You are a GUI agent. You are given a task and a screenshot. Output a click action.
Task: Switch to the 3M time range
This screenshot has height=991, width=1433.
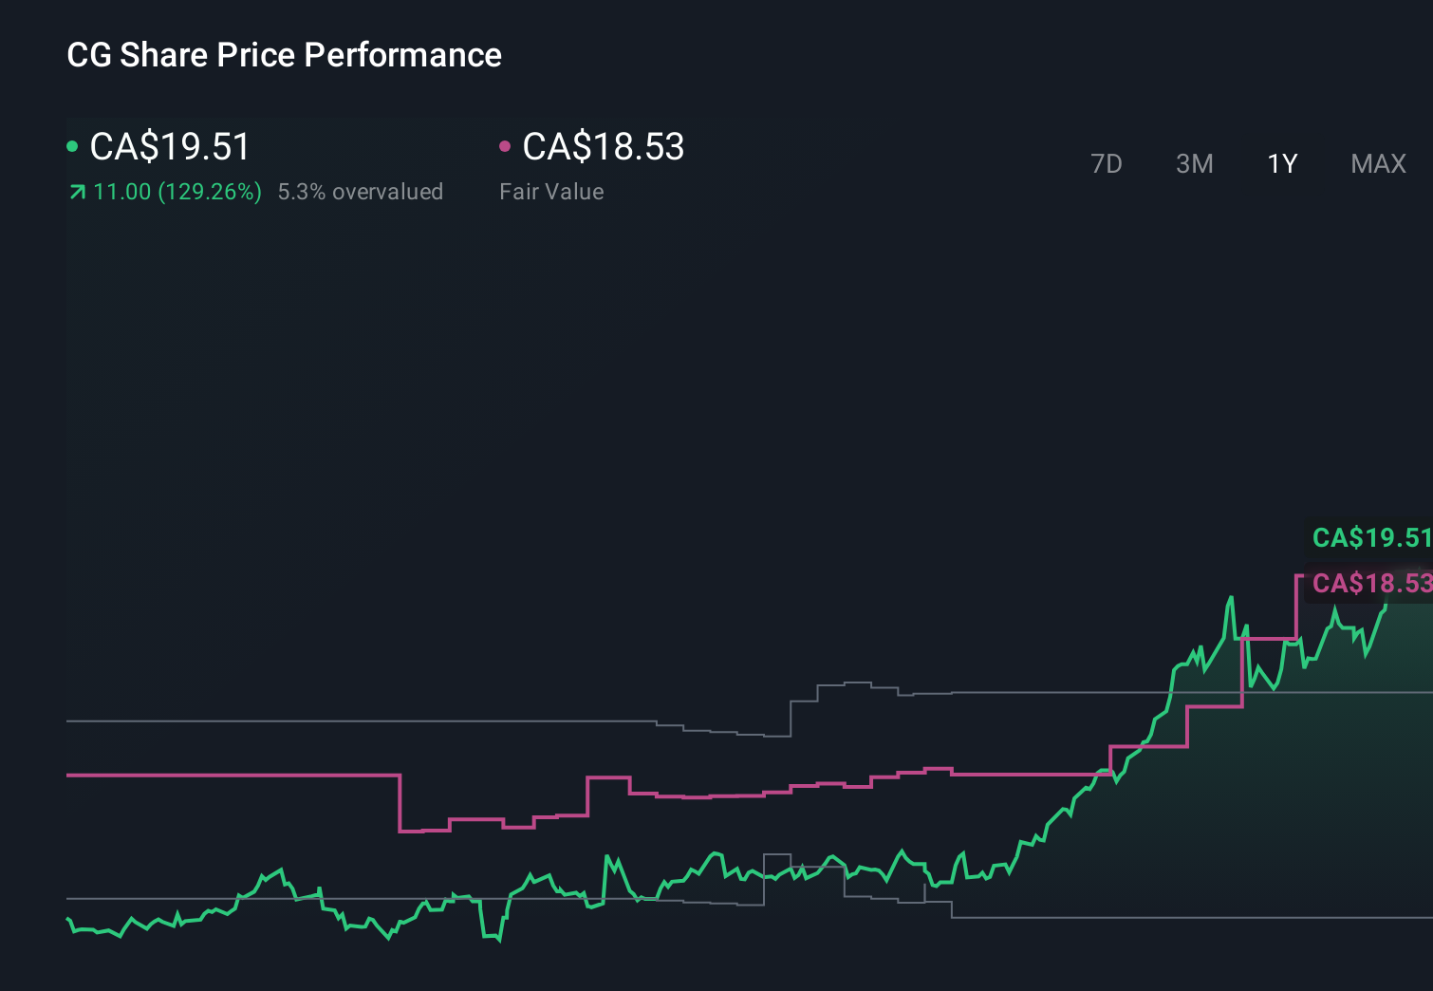pyautogui.click(x=1193, y=163)
